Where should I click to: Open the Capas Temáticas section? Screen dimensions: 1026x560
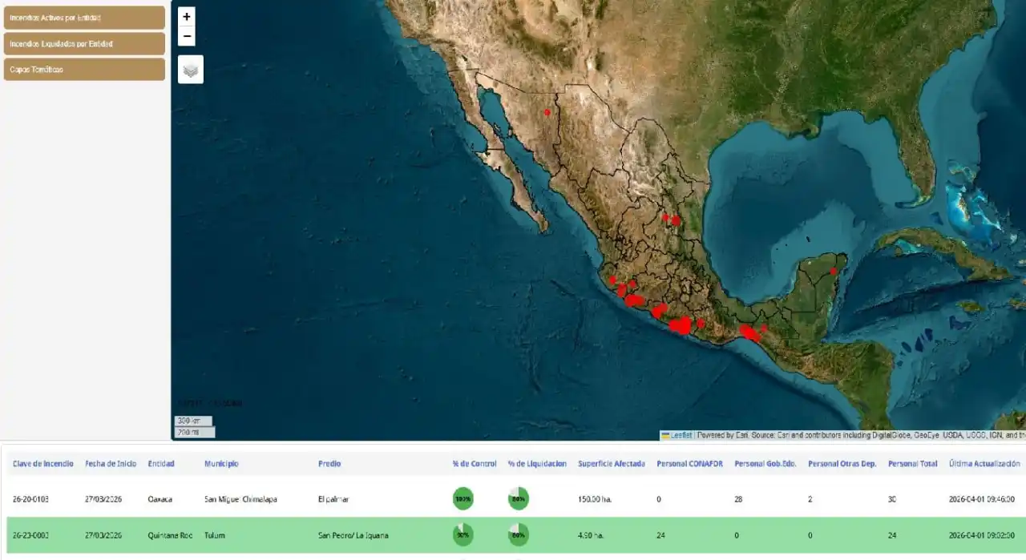pos(84,69)
